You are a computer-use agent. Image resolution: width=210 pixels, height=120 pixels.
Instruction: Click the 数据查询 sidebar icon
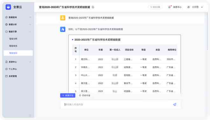point(6,17)
